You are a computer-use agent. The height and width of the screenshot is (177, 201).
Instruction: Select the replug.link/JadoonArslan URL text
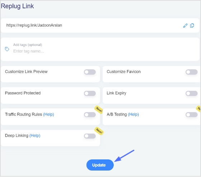(34, 25)
